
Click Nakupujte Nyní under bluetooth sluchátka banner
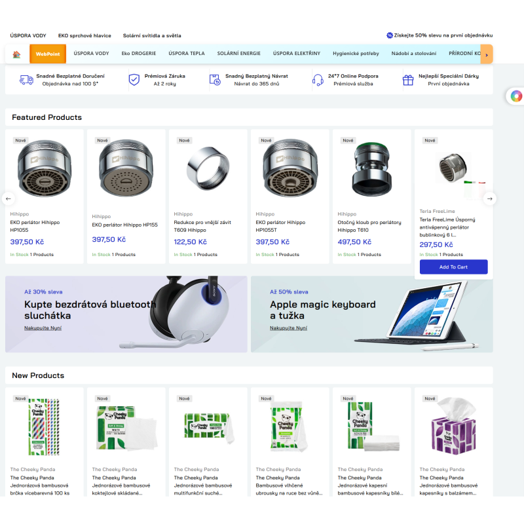[x=43, y=328]
